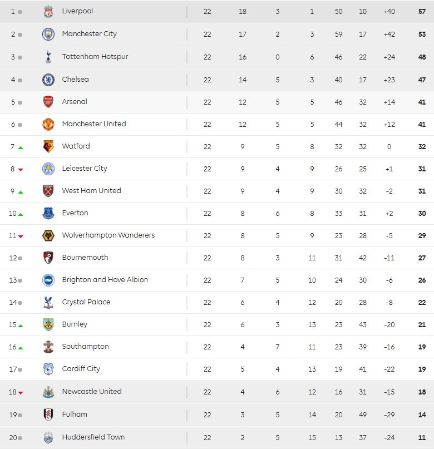The height and width of the screenshot is (449, 434).
Task: Click the Manchester City club badge
Action: (48, 34)
